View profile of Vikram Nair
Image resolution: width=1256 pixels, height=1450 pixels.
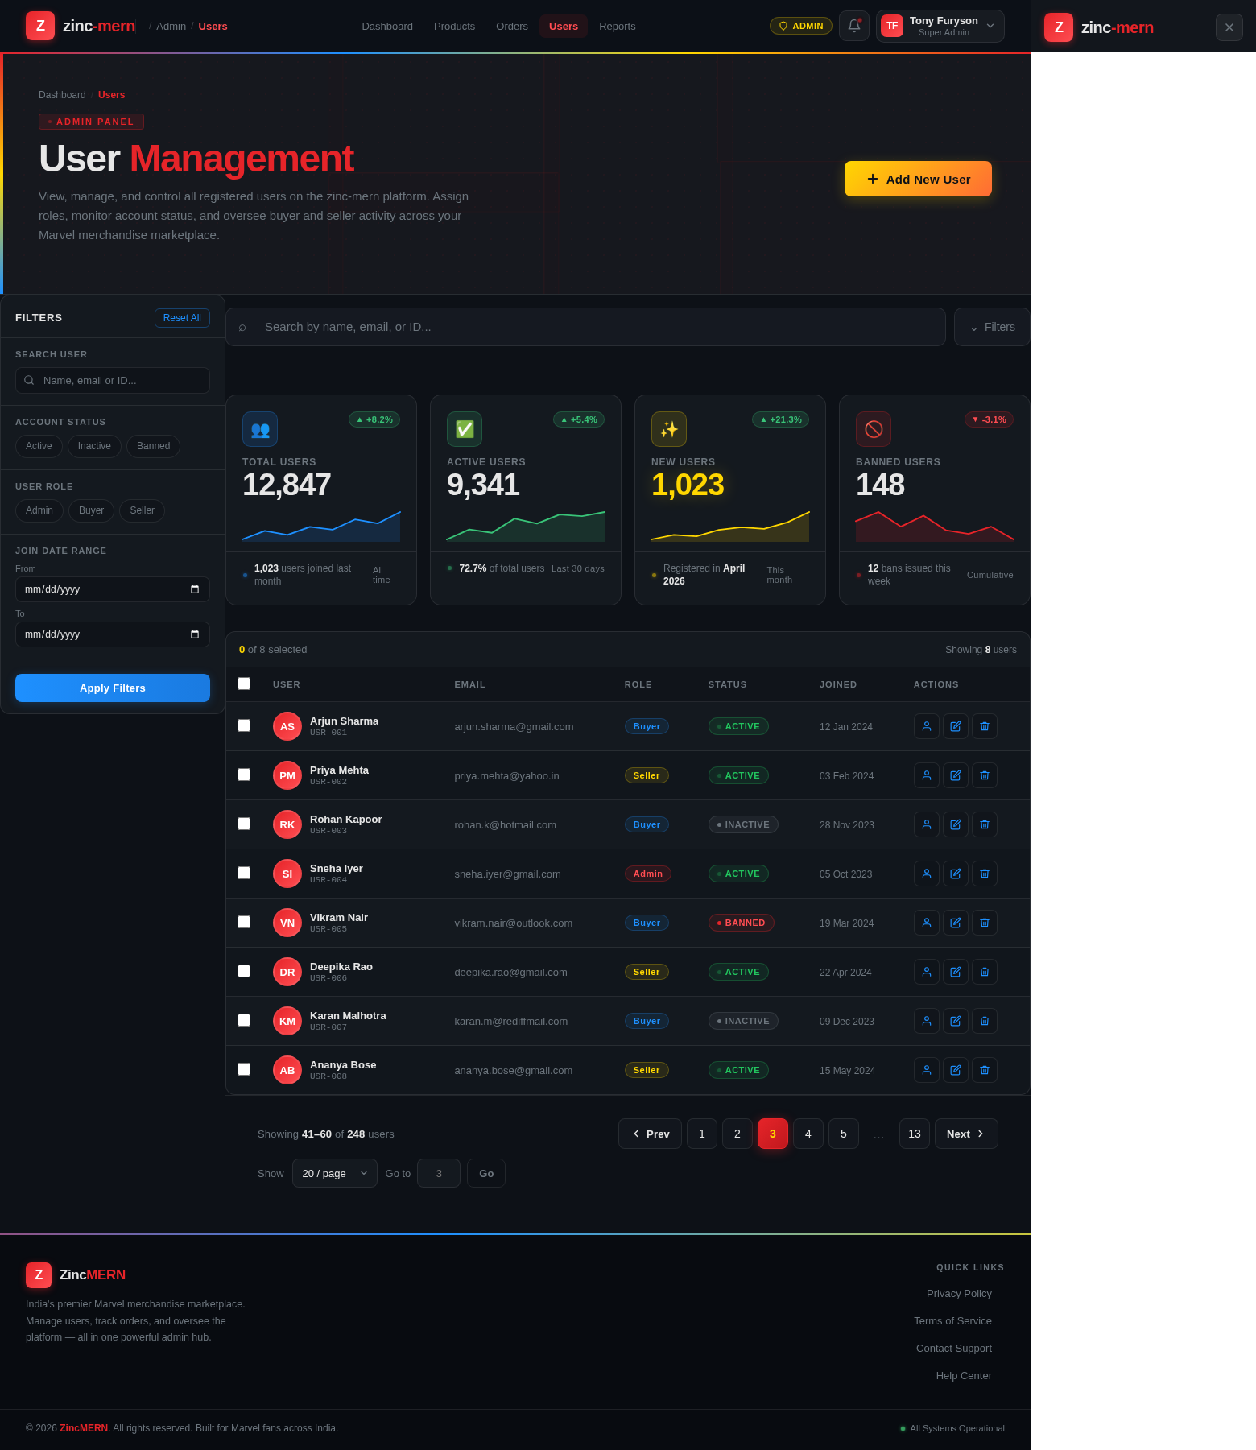[927, 923]
